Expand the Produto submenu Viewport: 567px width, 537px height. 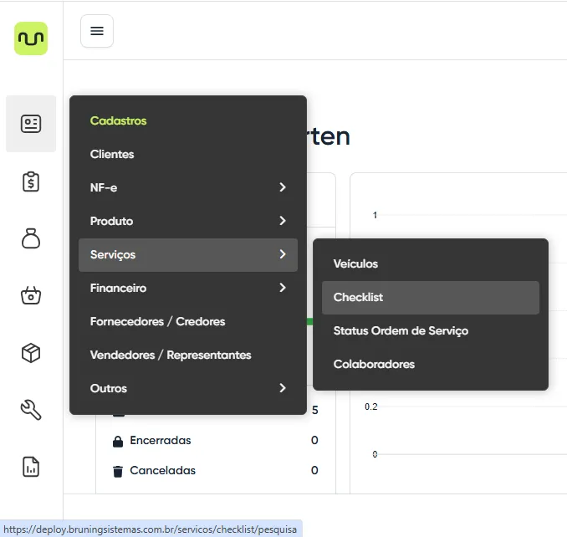(x=187, y=221)
